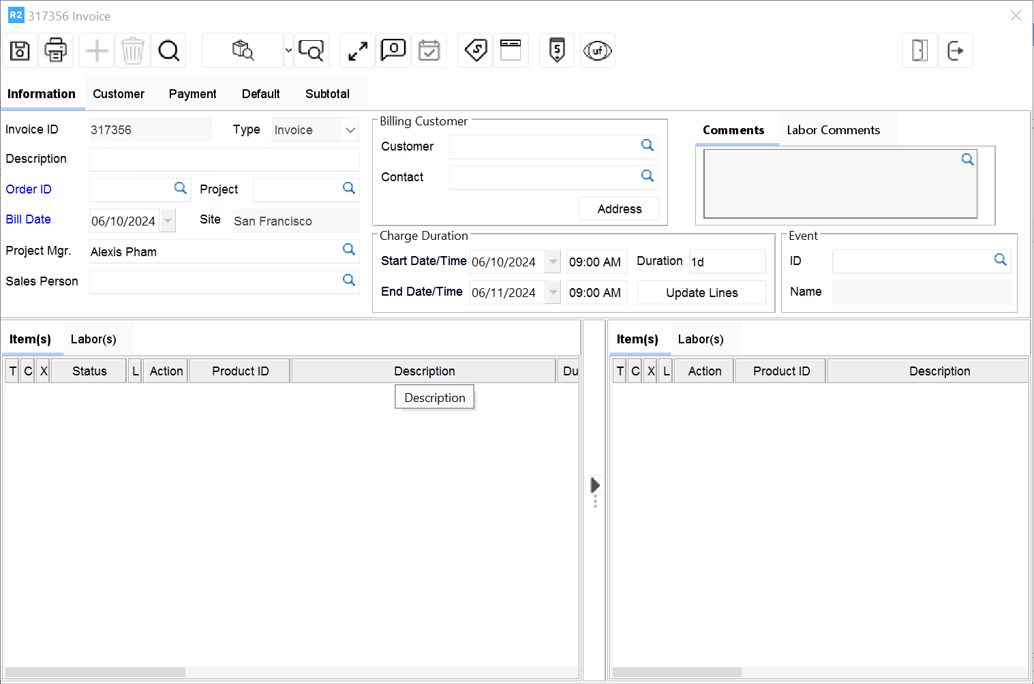Switch to the Payment tab
The width and height of the screenshot is (1034, 684).
[192, 94]
